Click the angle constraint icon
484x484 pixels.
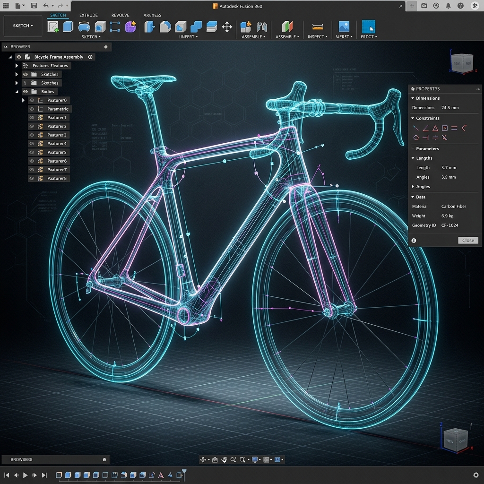[426, 128]
